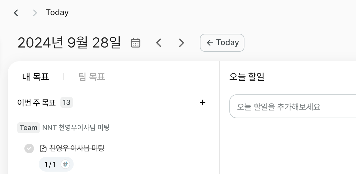
Task: Click the Today breadcrumb in header
Action: tap(57, 12)
